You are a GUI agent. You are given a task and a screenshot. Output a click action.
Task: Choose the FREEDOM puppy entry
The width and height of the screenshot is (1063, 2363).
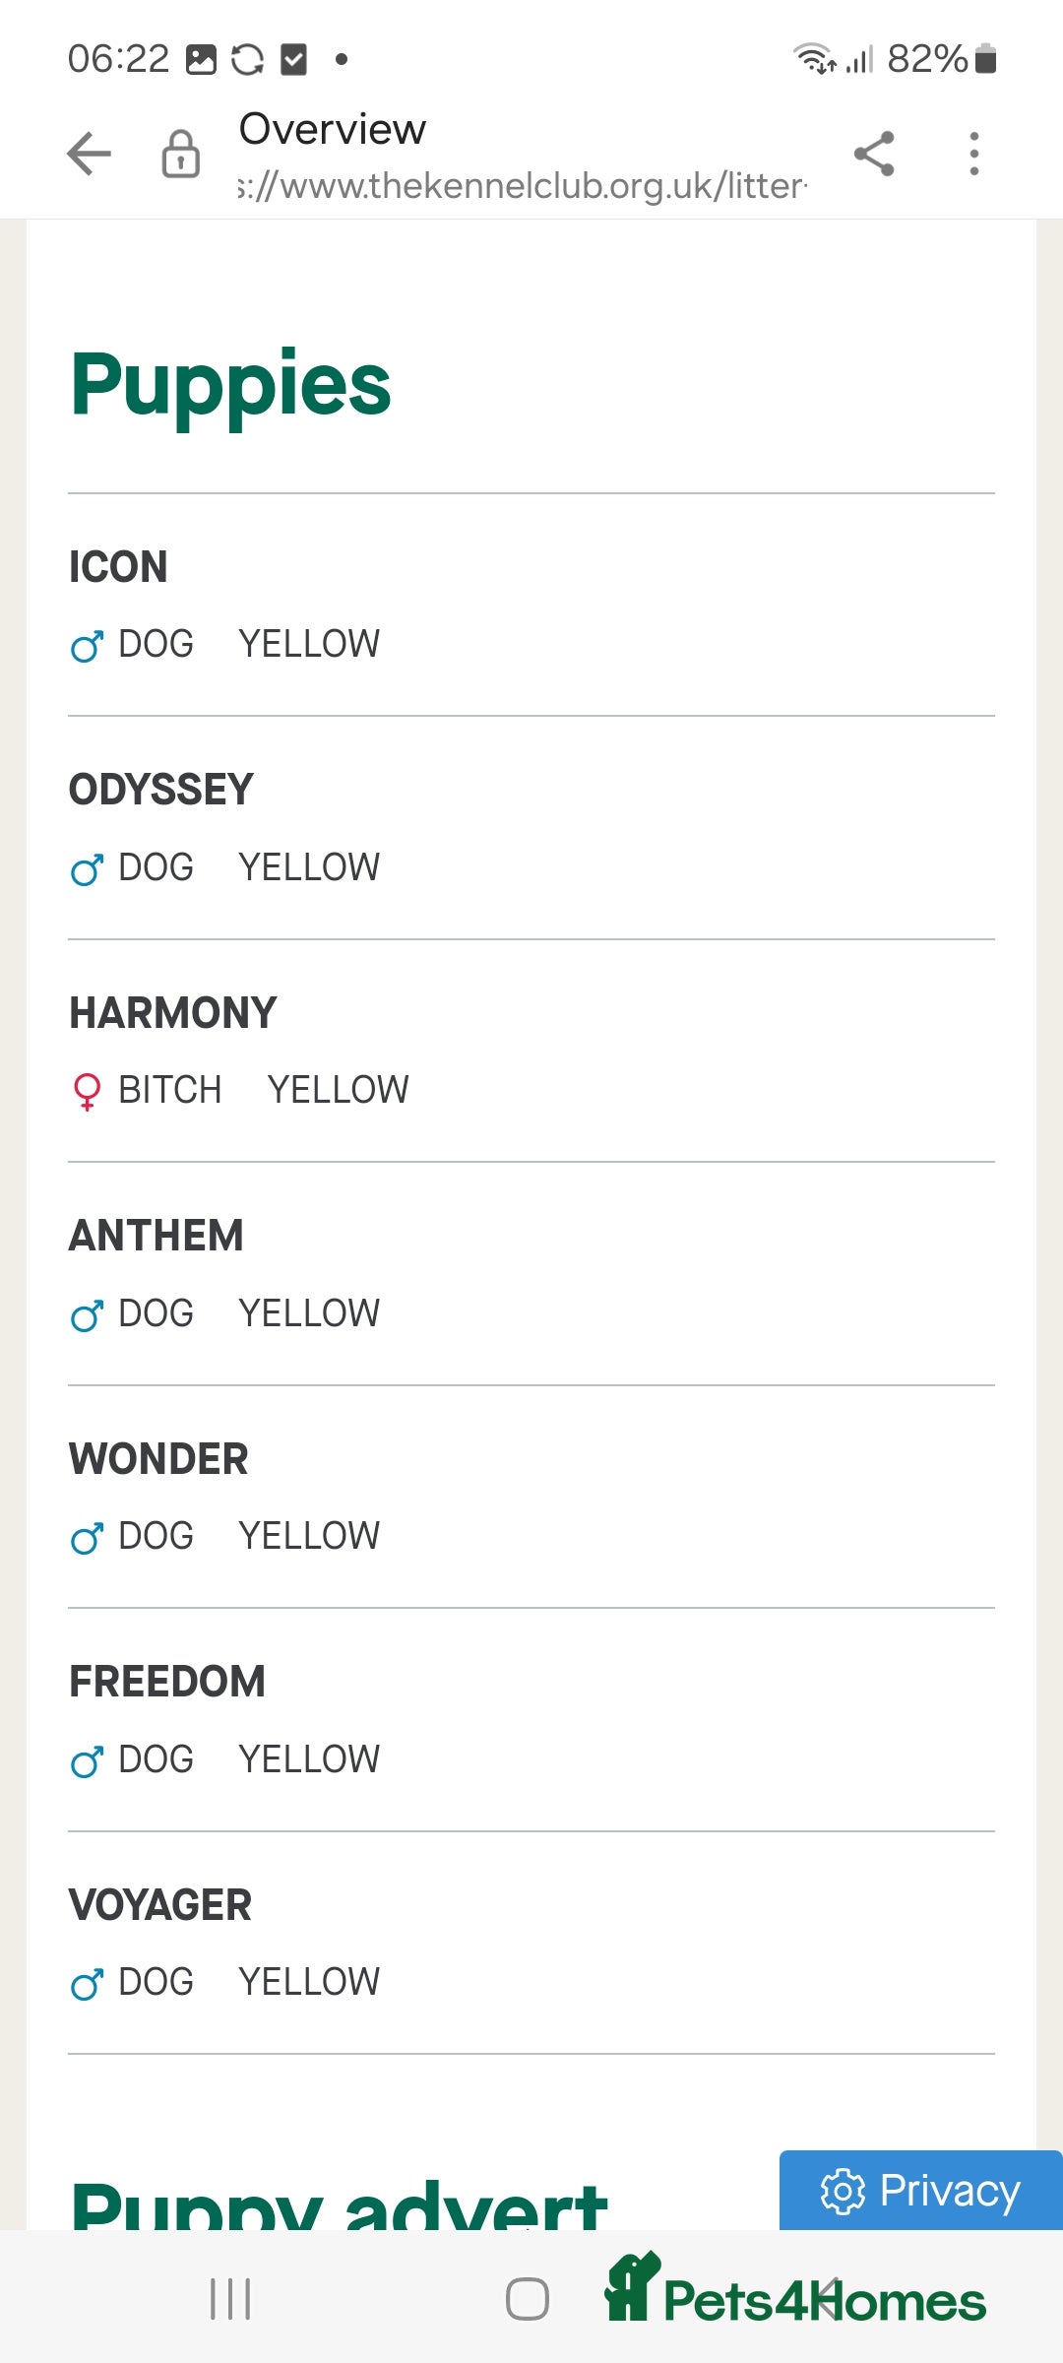pos(167,1682)
